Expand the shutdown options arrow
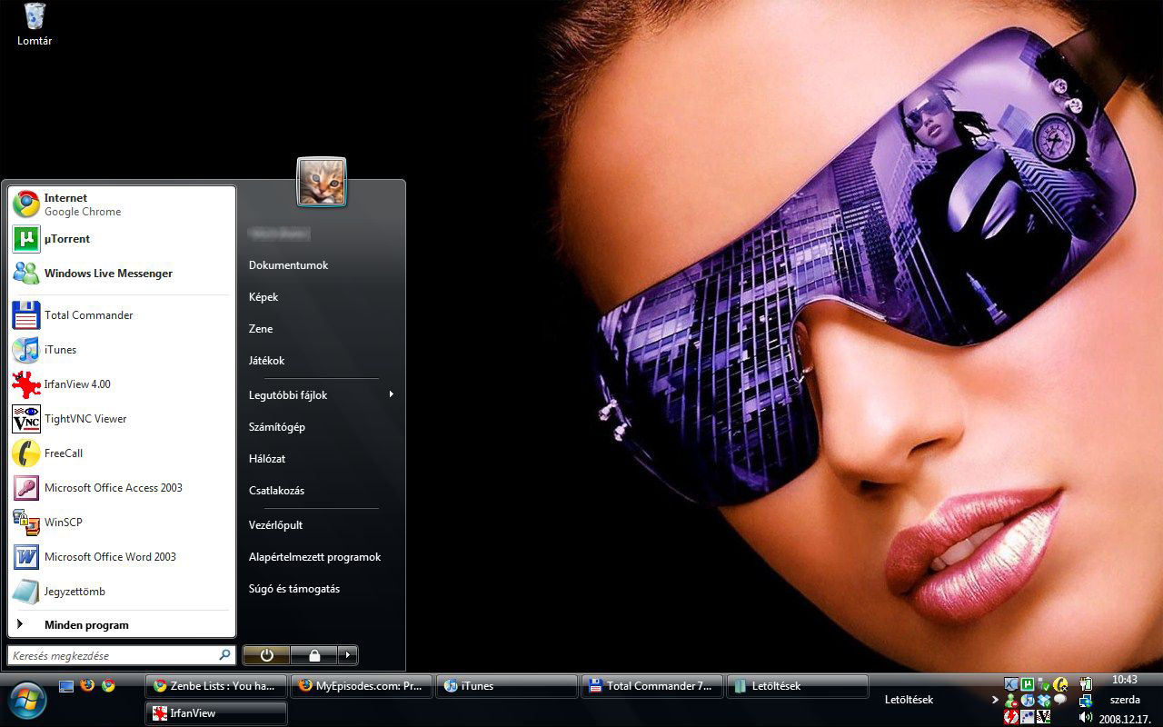 [348, 655]
